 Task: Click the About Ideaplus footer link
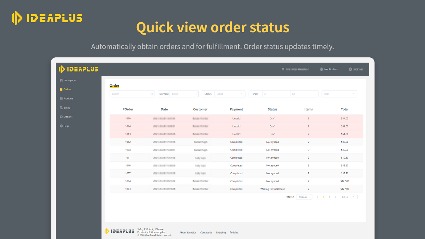[x=188, y=232]
